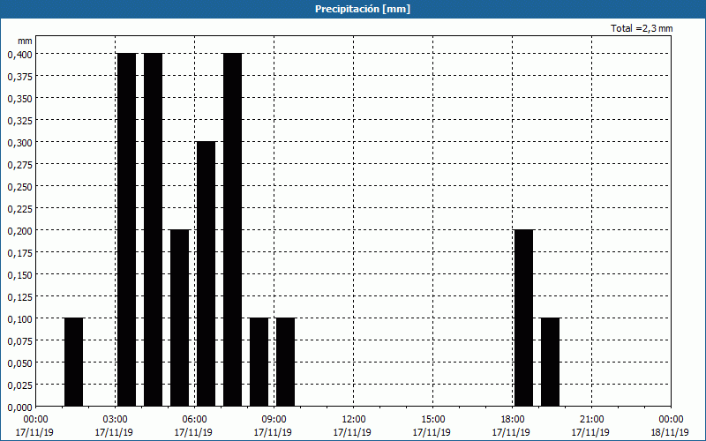Click the 0,275 y-axis value
706x441 pixels.
pos(19,165)
